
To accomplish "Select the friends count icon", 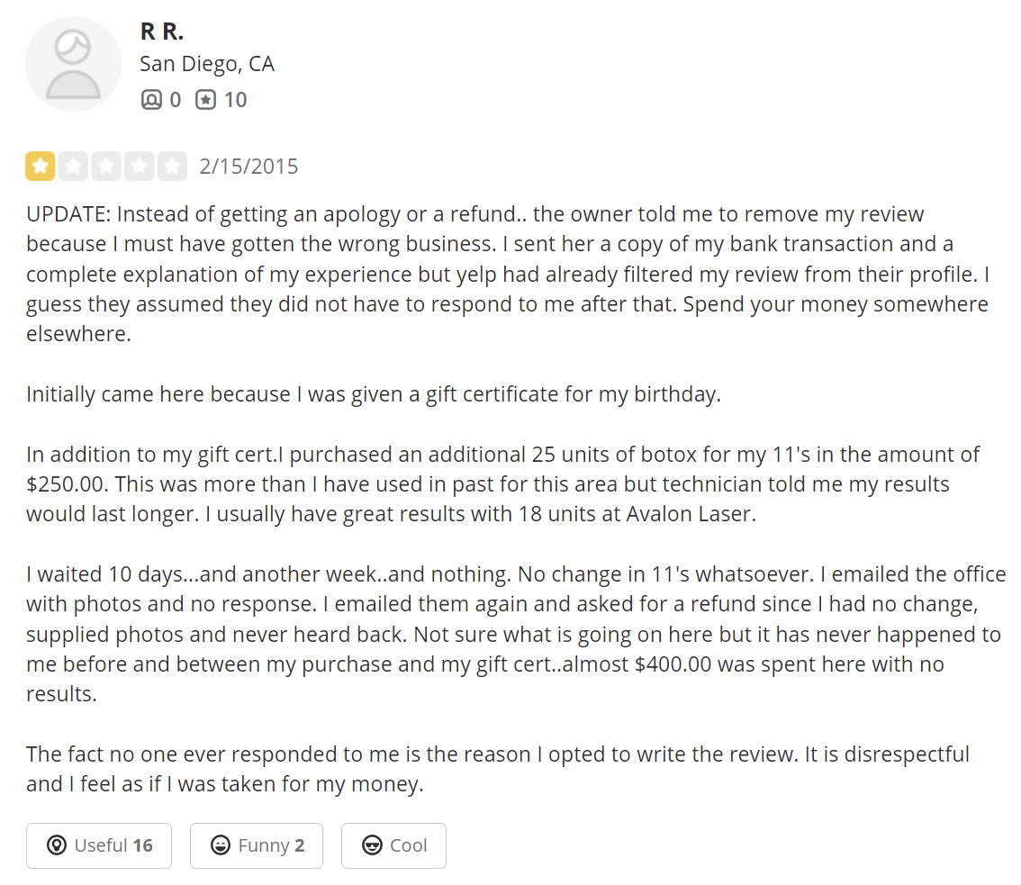I will [151, 100].
